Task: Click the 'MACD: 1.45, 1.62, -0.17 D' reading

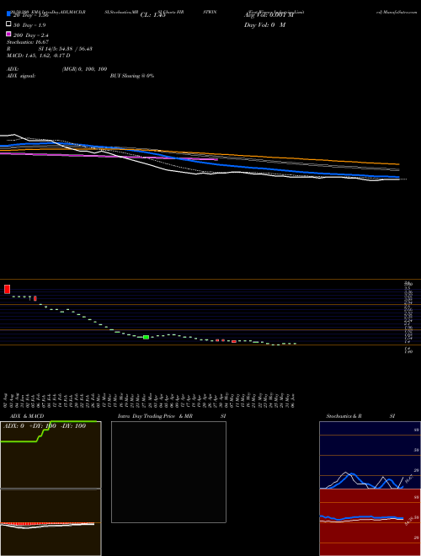Action: tap(38, 56)
